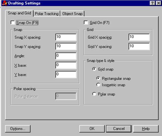Screen dimensions: 162x136
Task: Click the Options... button
Action: point(18,129)
